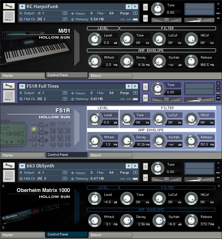Open the Output dropdown of FS1R Full Tines

coord(65,93)
